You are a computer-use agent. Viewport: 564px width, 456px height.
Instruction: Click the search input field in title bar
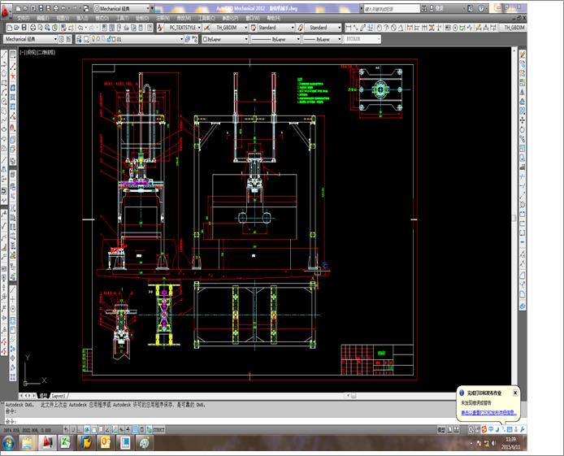coord(388,8)
